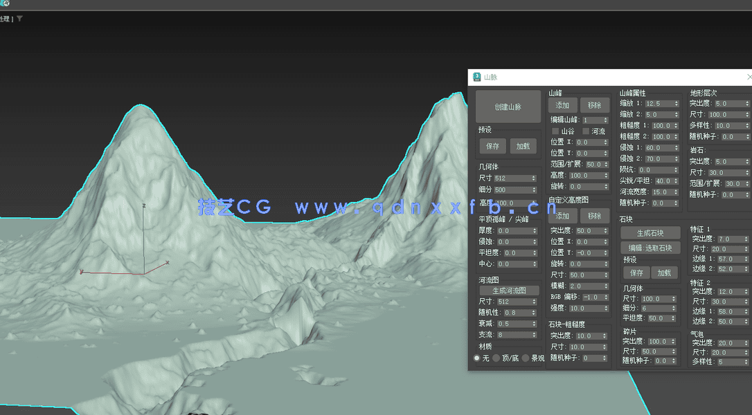
Task: Select the 无 material radio button
Action: (x=477, y=356)
